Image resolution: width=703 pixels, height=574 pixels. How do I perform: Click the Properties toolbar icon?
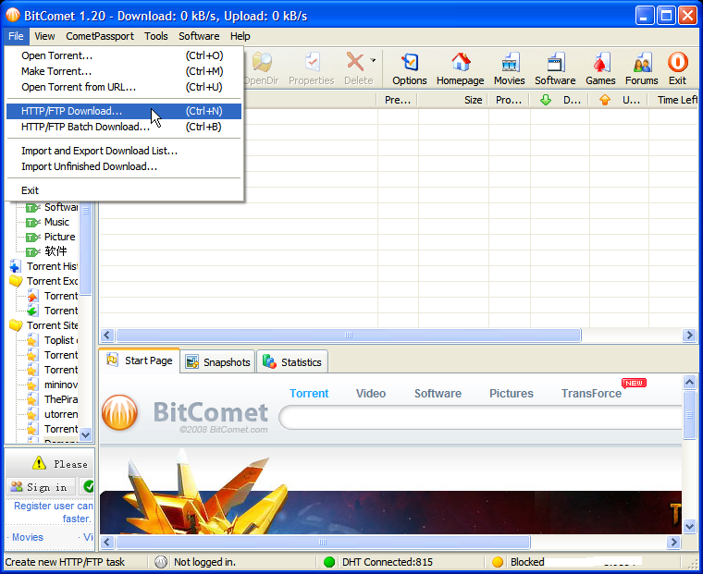click(311, 69)
